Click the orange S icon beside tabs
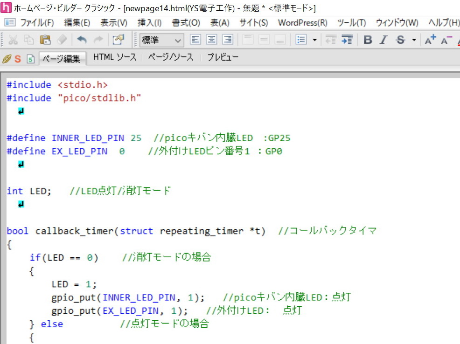 18,59
